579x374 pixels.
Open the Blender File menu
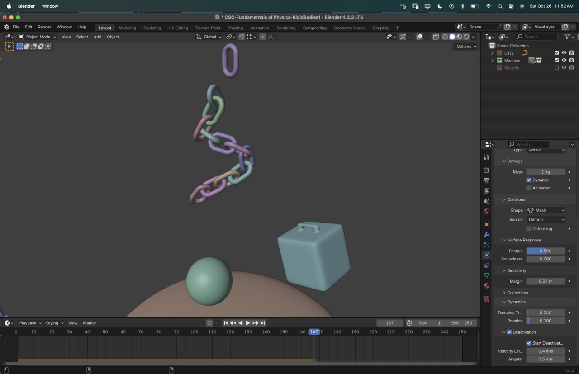(x=16, y=27)
